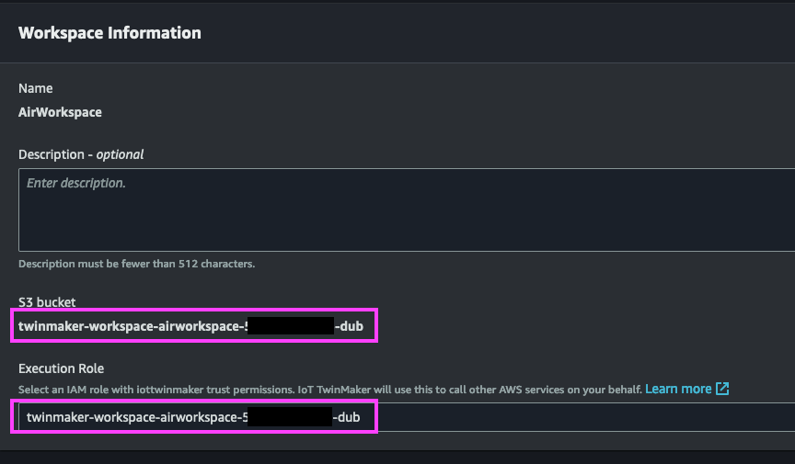Click the italic word optional
Viewport: 795px width, 464px height.
click(x=121, y=154)
